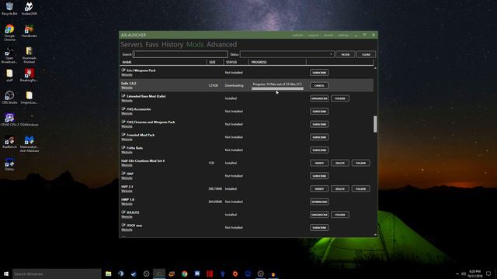This screenshot has width=497, height=279.
Task: Click workshop icon beside FHQ Accessories
Action: pos(123,108)
